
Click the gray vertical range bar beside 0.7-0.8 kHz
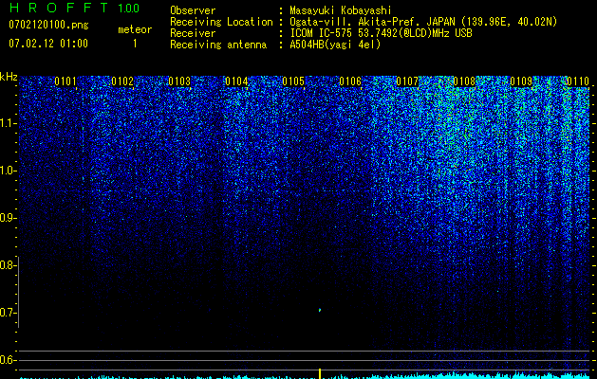point(18,292)
